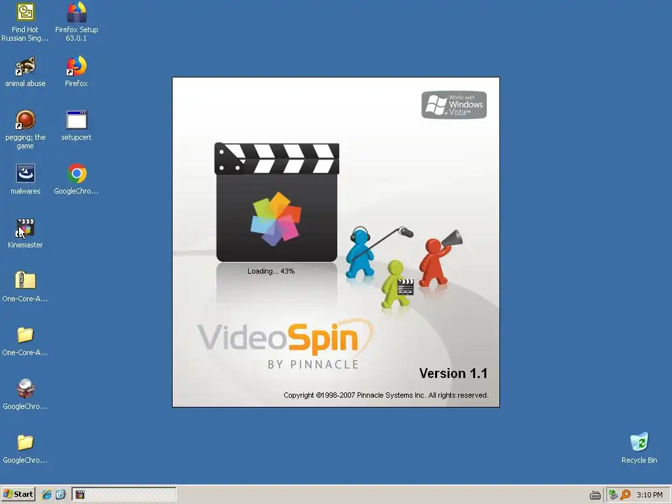Select the One-Core-A folder icon
The image size is (672, 504).
(x=25, y=341)
